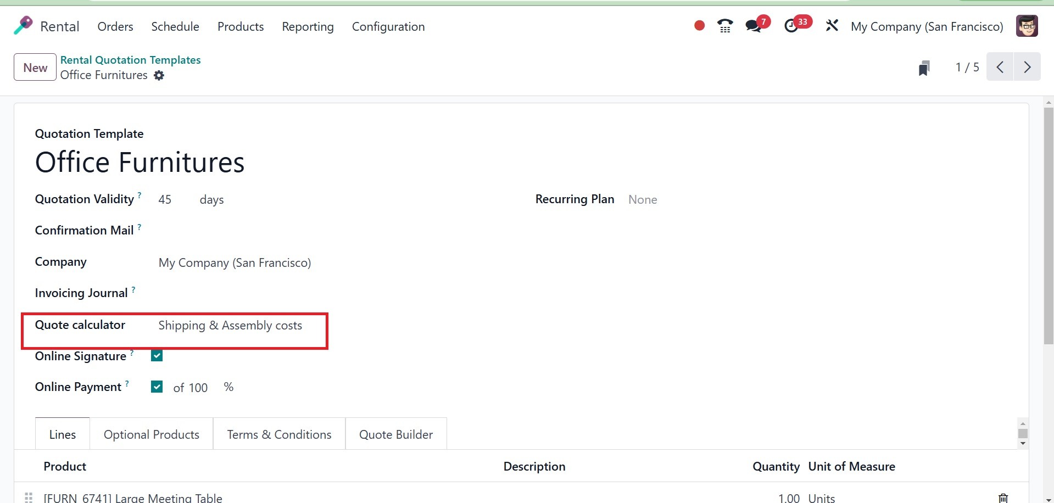Show help tooltip for Online Payment
1054x503 pixels.
click(127, 383)
